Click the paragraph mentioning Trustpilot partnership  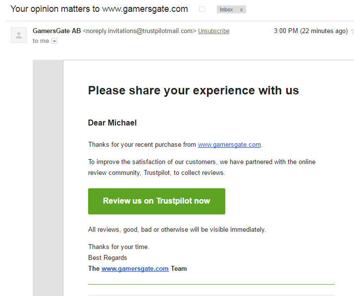click(x=202, y=167)
